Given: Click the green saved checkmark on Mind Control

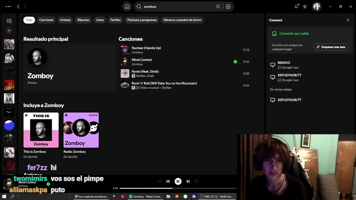Looking at the screenshot, I should (x=235, y=62).
